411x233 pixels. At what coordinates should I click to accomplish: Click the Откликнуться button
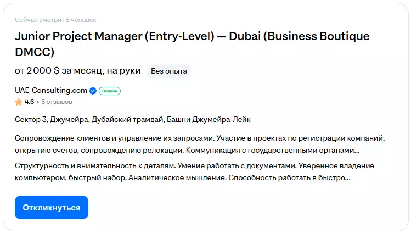coord(52,208)
